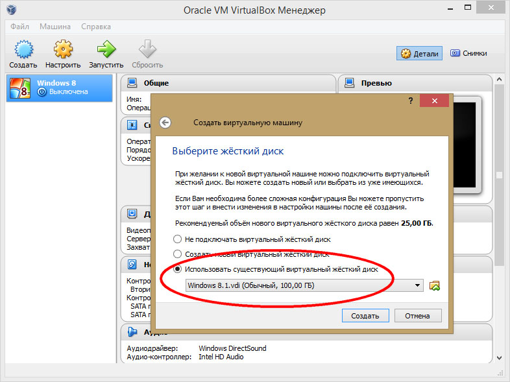Close the VirtualBox Manager window

point(491,8)
